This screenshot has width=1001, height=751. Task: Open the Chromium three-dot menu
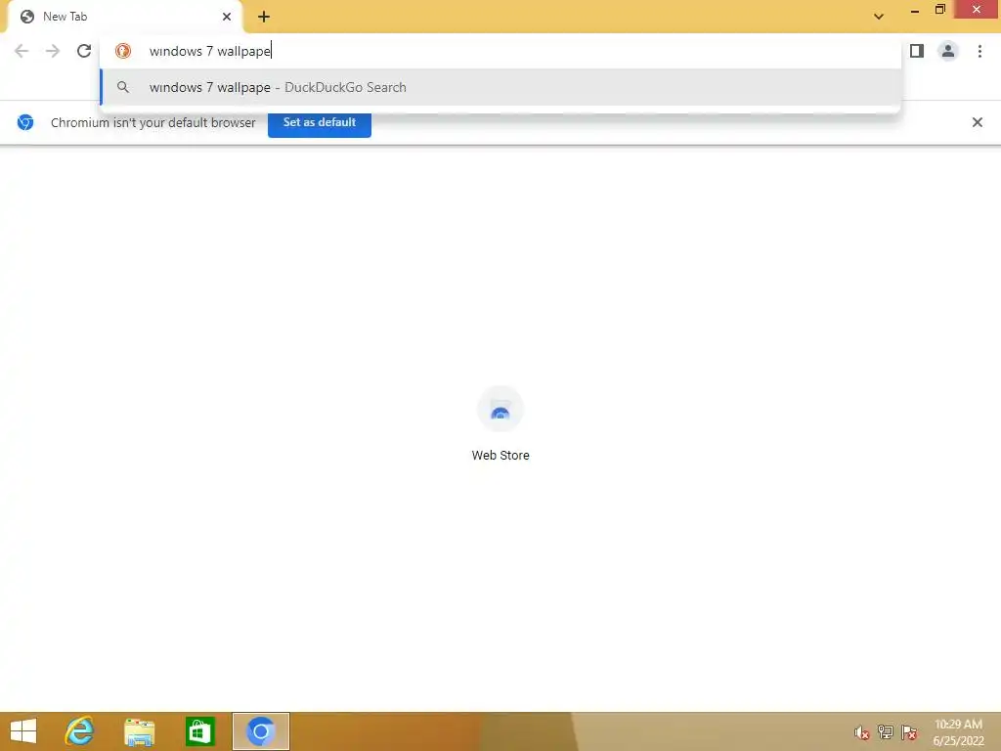point(979,51)
